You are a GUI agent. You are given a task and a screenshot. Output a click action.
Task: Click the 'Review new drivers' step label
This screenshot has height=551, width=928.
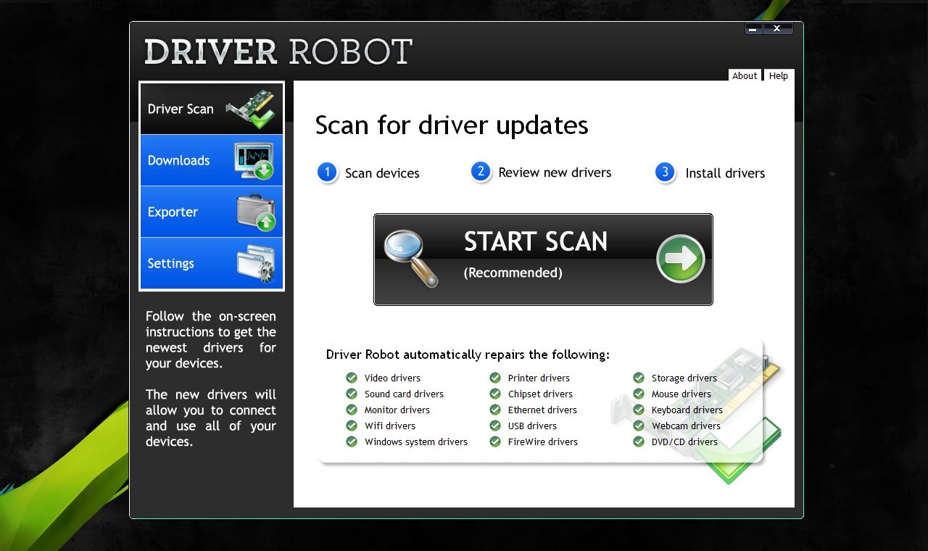pyautogui.click(x=555, y=173)
